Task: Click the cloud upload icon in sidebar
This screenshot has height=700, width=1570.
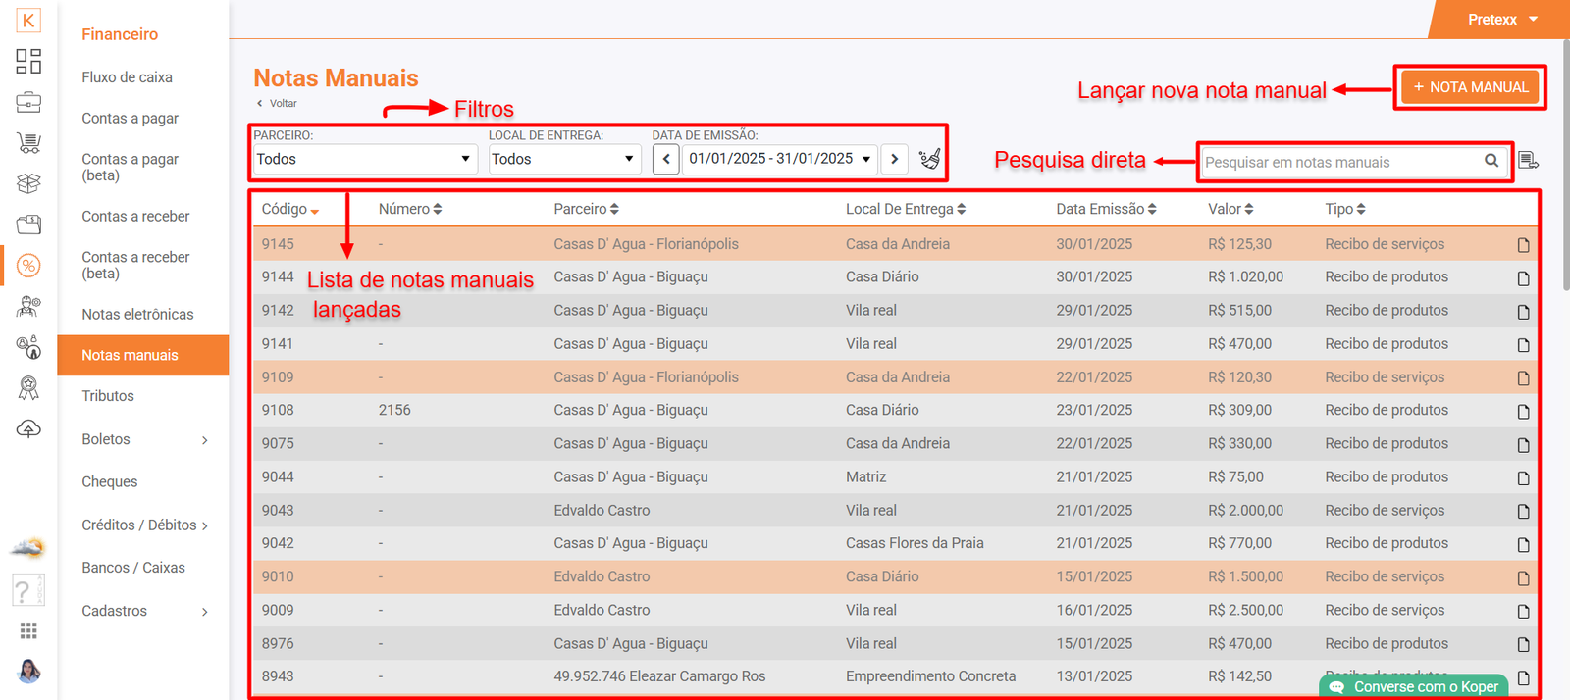Action: coord(28,429)
